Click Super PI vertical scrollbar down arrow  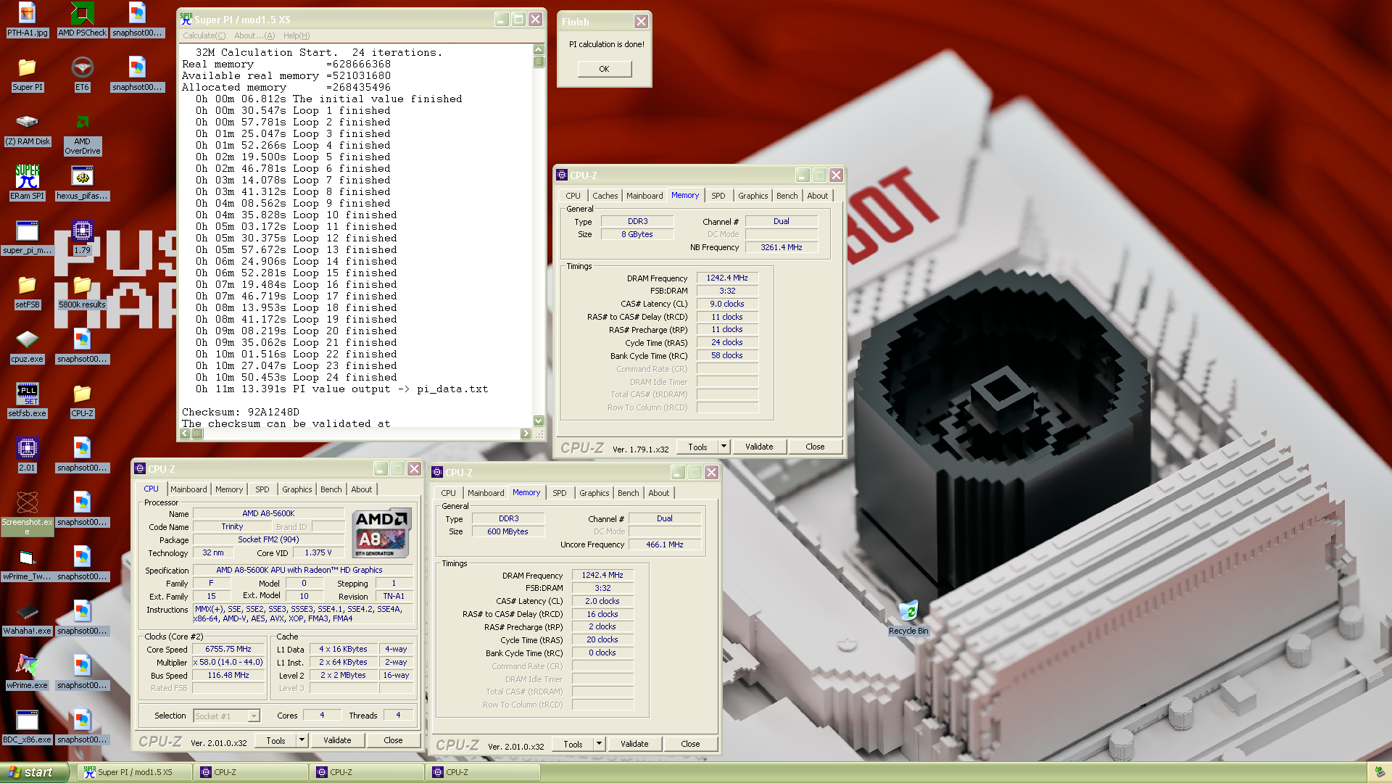coord(538,420)
